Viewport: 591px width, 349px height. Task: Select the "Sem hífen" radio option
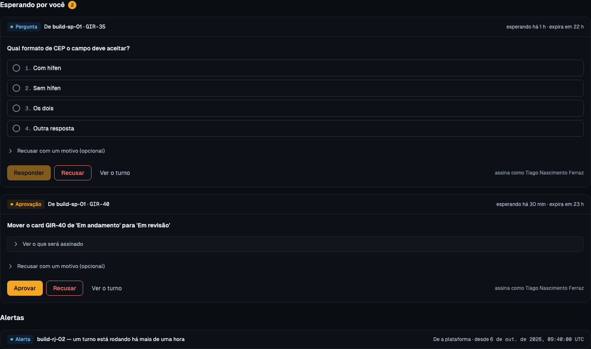[x=295, y=88]
